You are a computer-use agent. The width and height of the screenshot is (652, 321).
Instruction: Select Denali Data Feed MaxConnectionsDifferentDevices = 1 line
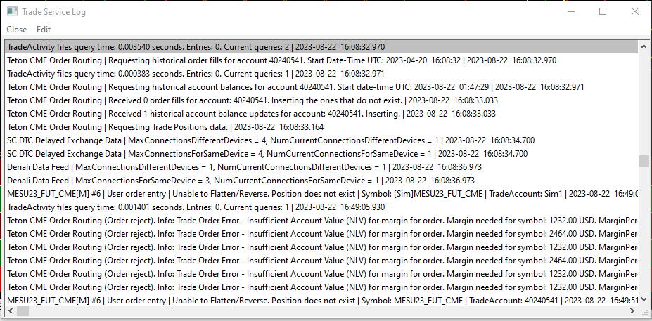point(321,167)
